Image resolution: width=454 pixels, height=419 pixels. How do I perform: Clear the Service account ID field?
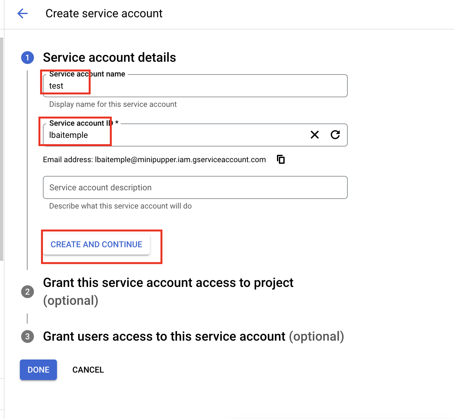pyautogui.click(x=315, y=135)
